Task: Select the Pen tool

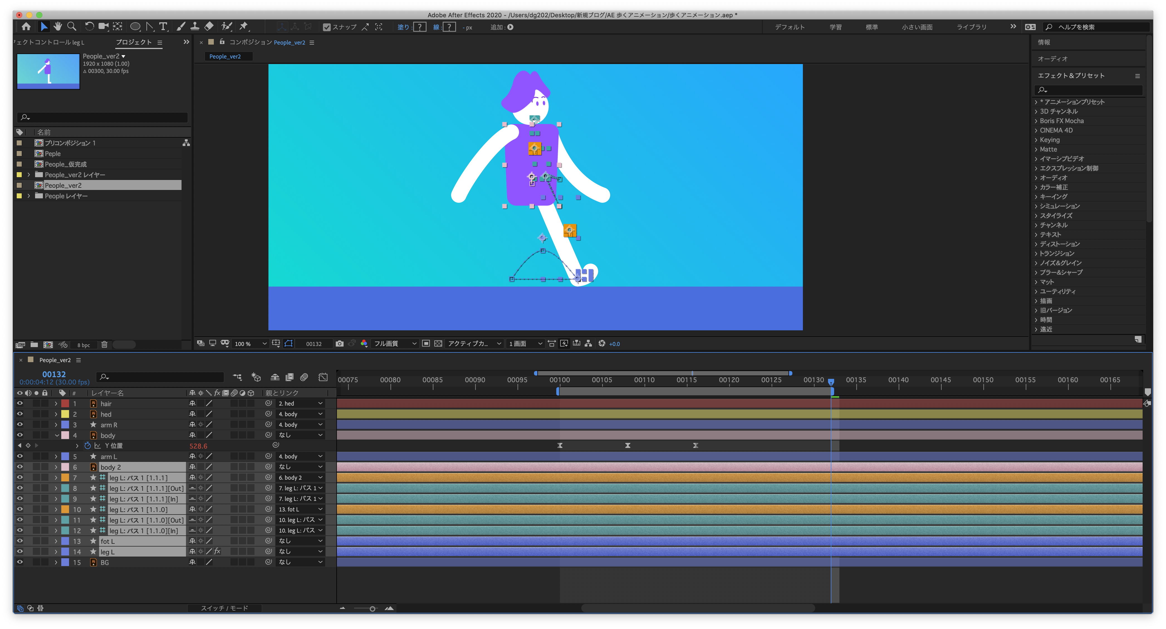Action: point(150,27)
